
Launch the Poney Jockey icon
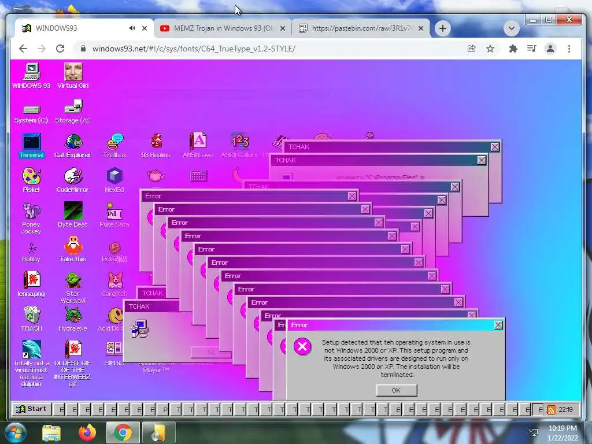[x=32, y=218]
